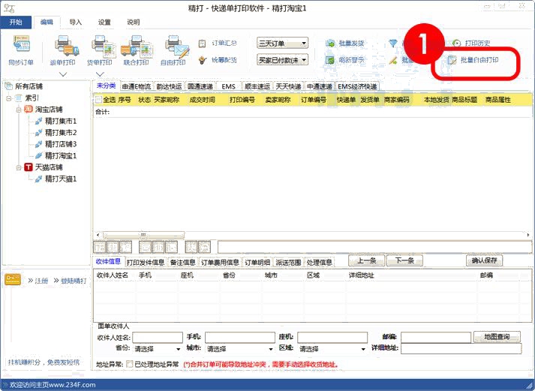Toggle the 全选 select-all checkbox

pyautogui.click(x=98, y=99)
